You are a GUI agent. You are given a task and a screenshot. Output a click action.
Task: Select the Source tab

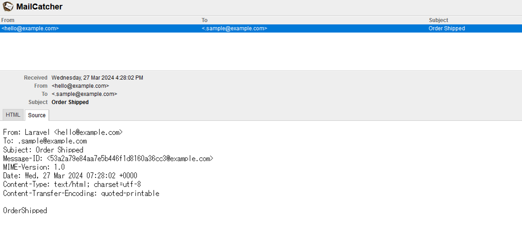37,115
